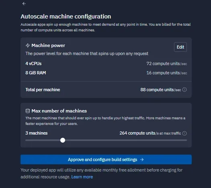The width and height of the screenshot is (211, 188).
Task: Open info icon next to 264 compute units
Action: (184, 133)
